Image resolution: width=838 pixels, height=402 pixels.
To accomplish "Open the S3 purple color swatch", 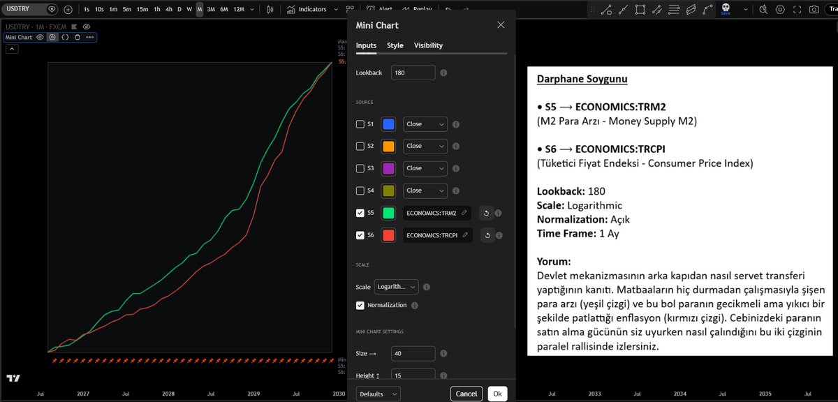I will pyautogui.click(x=388, y=168).
